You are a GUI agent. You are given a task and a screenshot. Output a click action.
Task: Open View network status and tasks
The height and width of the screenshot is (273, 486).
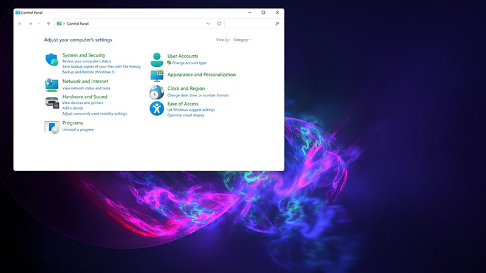(x=86, y=88)
